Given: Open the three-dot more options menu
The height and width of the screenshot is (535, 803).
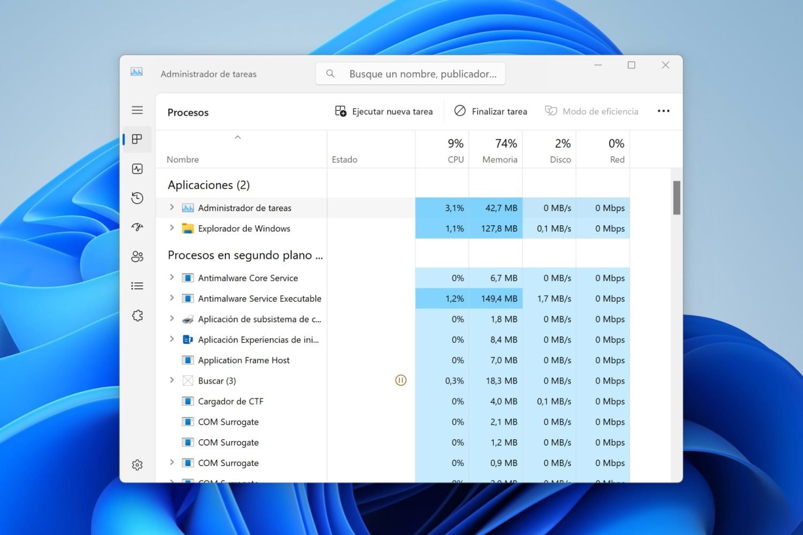Looking at the screenshot, I should point(664,111).
